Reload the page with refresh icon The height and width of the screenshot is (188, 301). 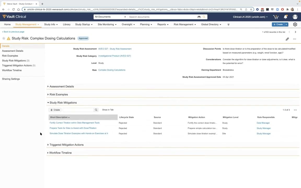tap(13, 9)
